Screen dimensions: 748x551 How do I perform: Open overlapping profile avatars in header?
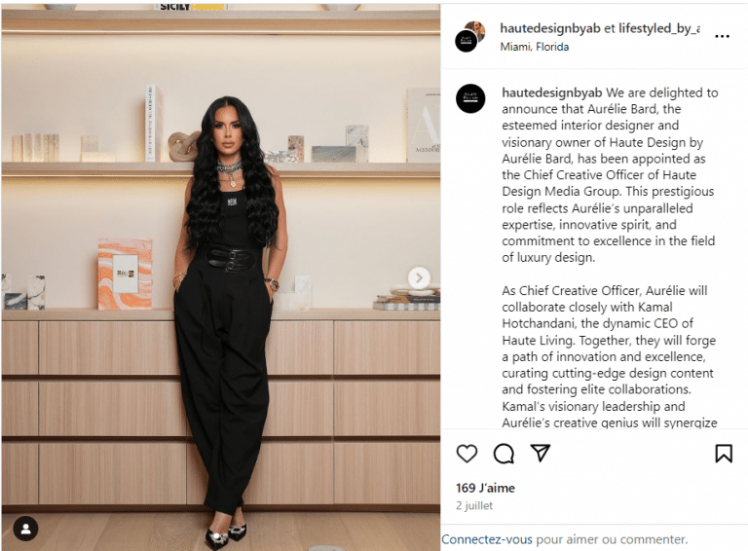tap(469, 36)
